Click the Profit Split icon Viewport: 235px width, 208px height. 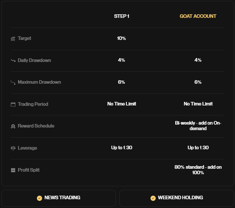click(13, 170)
